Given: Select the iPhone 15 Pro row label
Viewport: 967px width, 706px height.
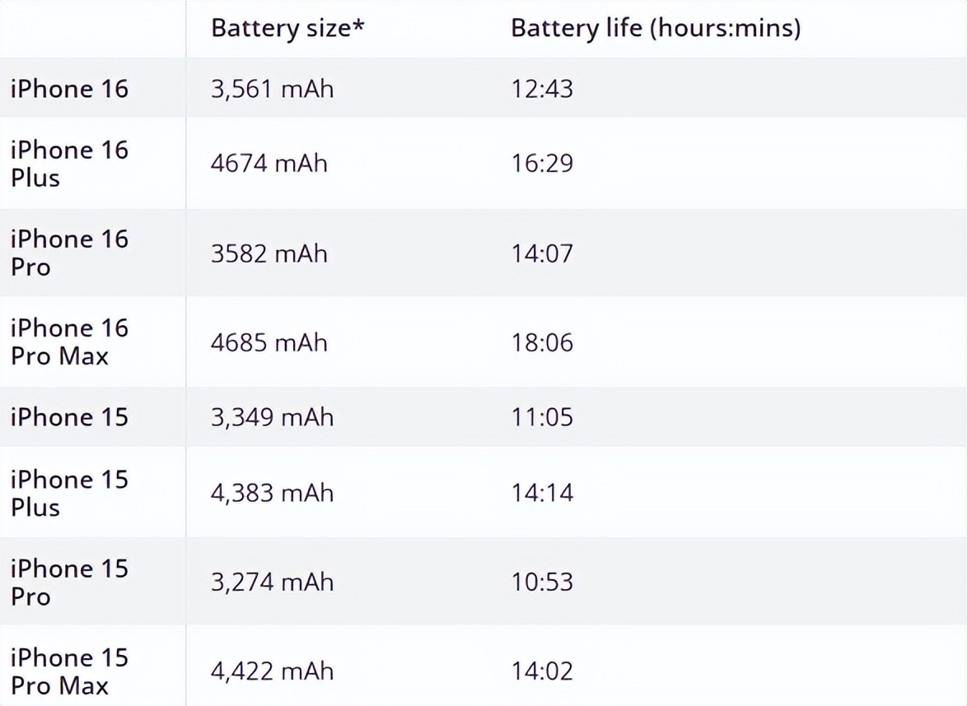Looking at the screenshot, I should [69, 583].
